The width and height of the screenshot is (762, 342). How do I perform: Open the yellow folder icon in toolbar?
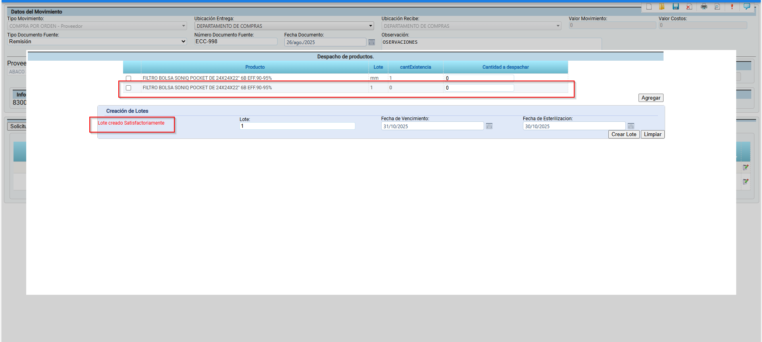(x=662, y=6)
